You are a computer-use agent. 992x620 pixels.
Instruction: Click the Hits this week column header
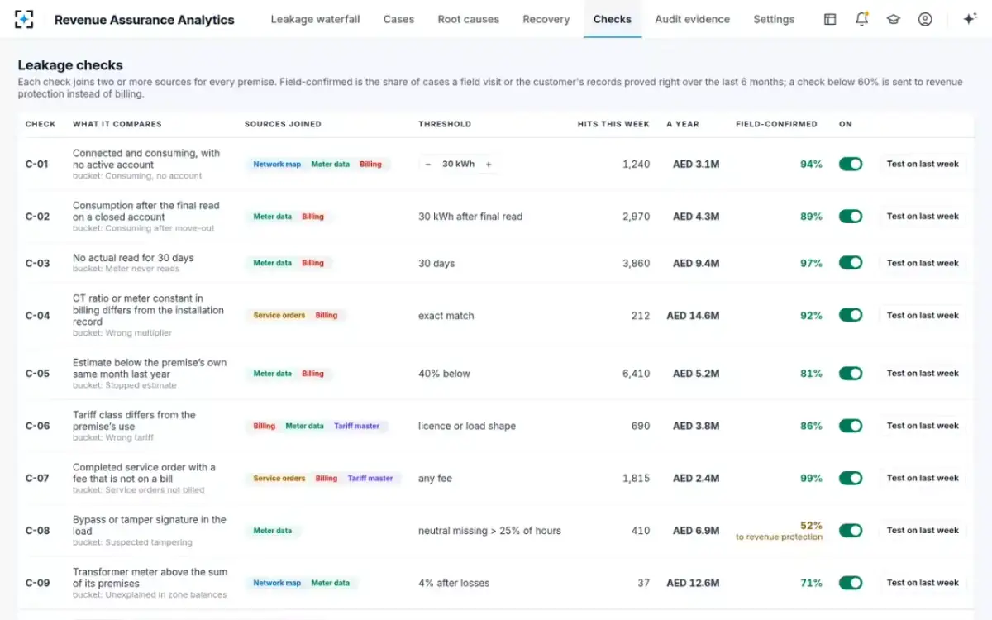coord(613,124)
